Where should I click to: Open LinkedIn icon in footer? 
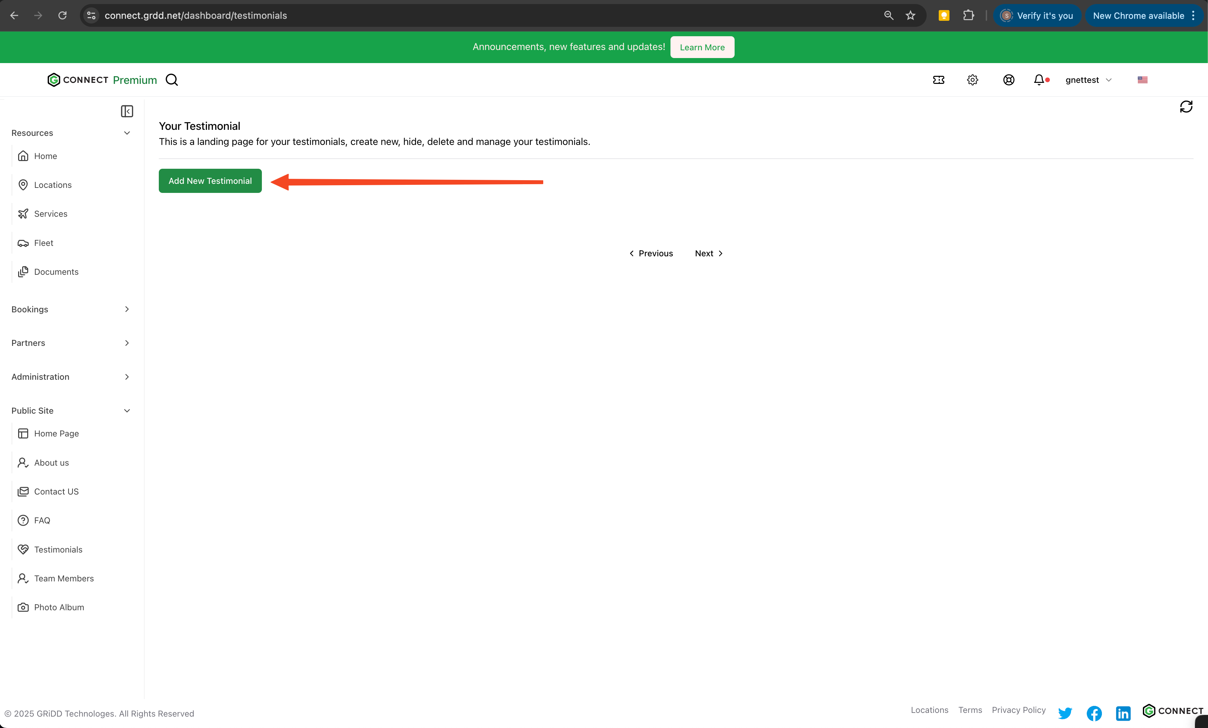[1123, 713]
